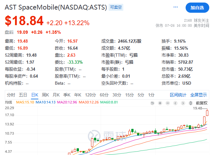Click the 振幅 value 15.56%
The width and height of the screenshot is (215, 155).
pyautogui.click(x=181, y=48)
